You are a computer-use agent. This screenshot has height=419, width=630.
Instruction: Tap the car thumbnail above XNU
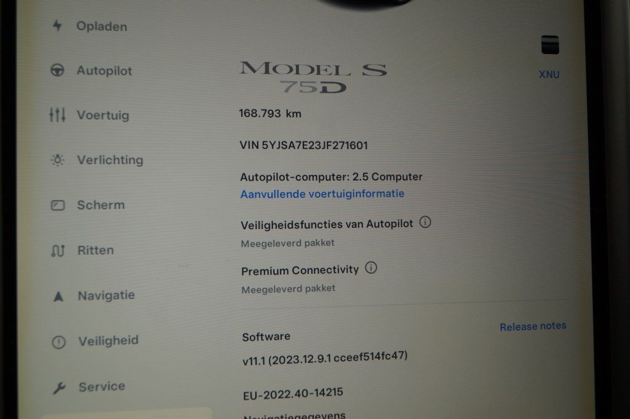click(x=549, y=45)
